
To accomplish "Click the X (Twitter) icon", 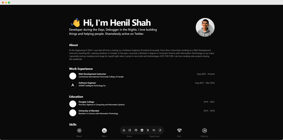I will [148, 130].
